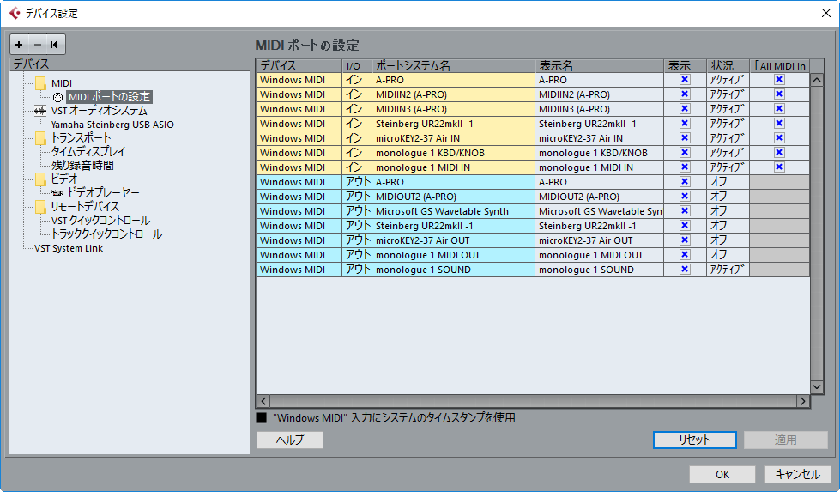Click table vertical scrollbar up arrow
Screen dimensions: 840x492
coord(817,80)
